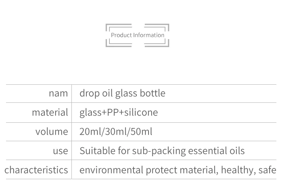The width and height of the screenshot is (282, 189).
Task: Click the "50ml" volume option text
Action: pos(142,132)
